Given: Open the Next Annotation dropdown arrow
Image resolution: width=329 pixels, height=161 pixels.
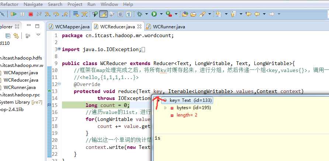Looking at the screenshot, I should tap(226, 14).
